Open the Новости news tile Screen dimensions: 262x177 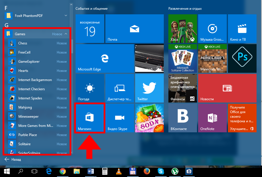[x=227, y=88]
